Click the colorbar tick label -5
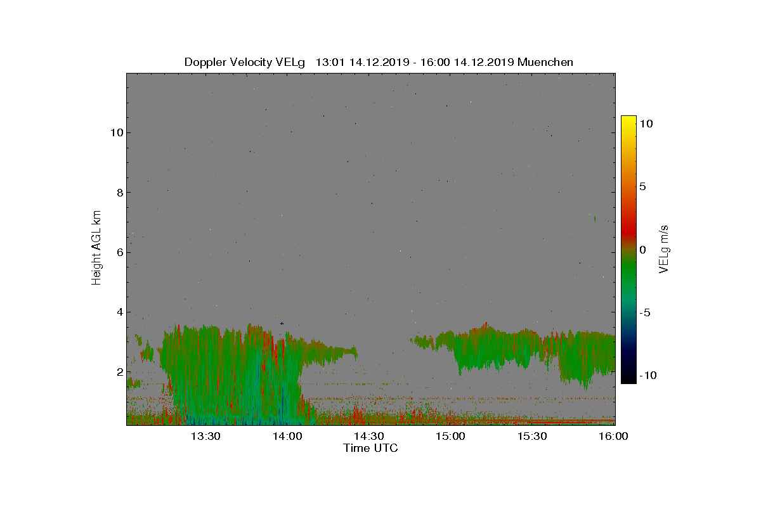This screenshot has width=761, height=507. (x=644, y=312)
